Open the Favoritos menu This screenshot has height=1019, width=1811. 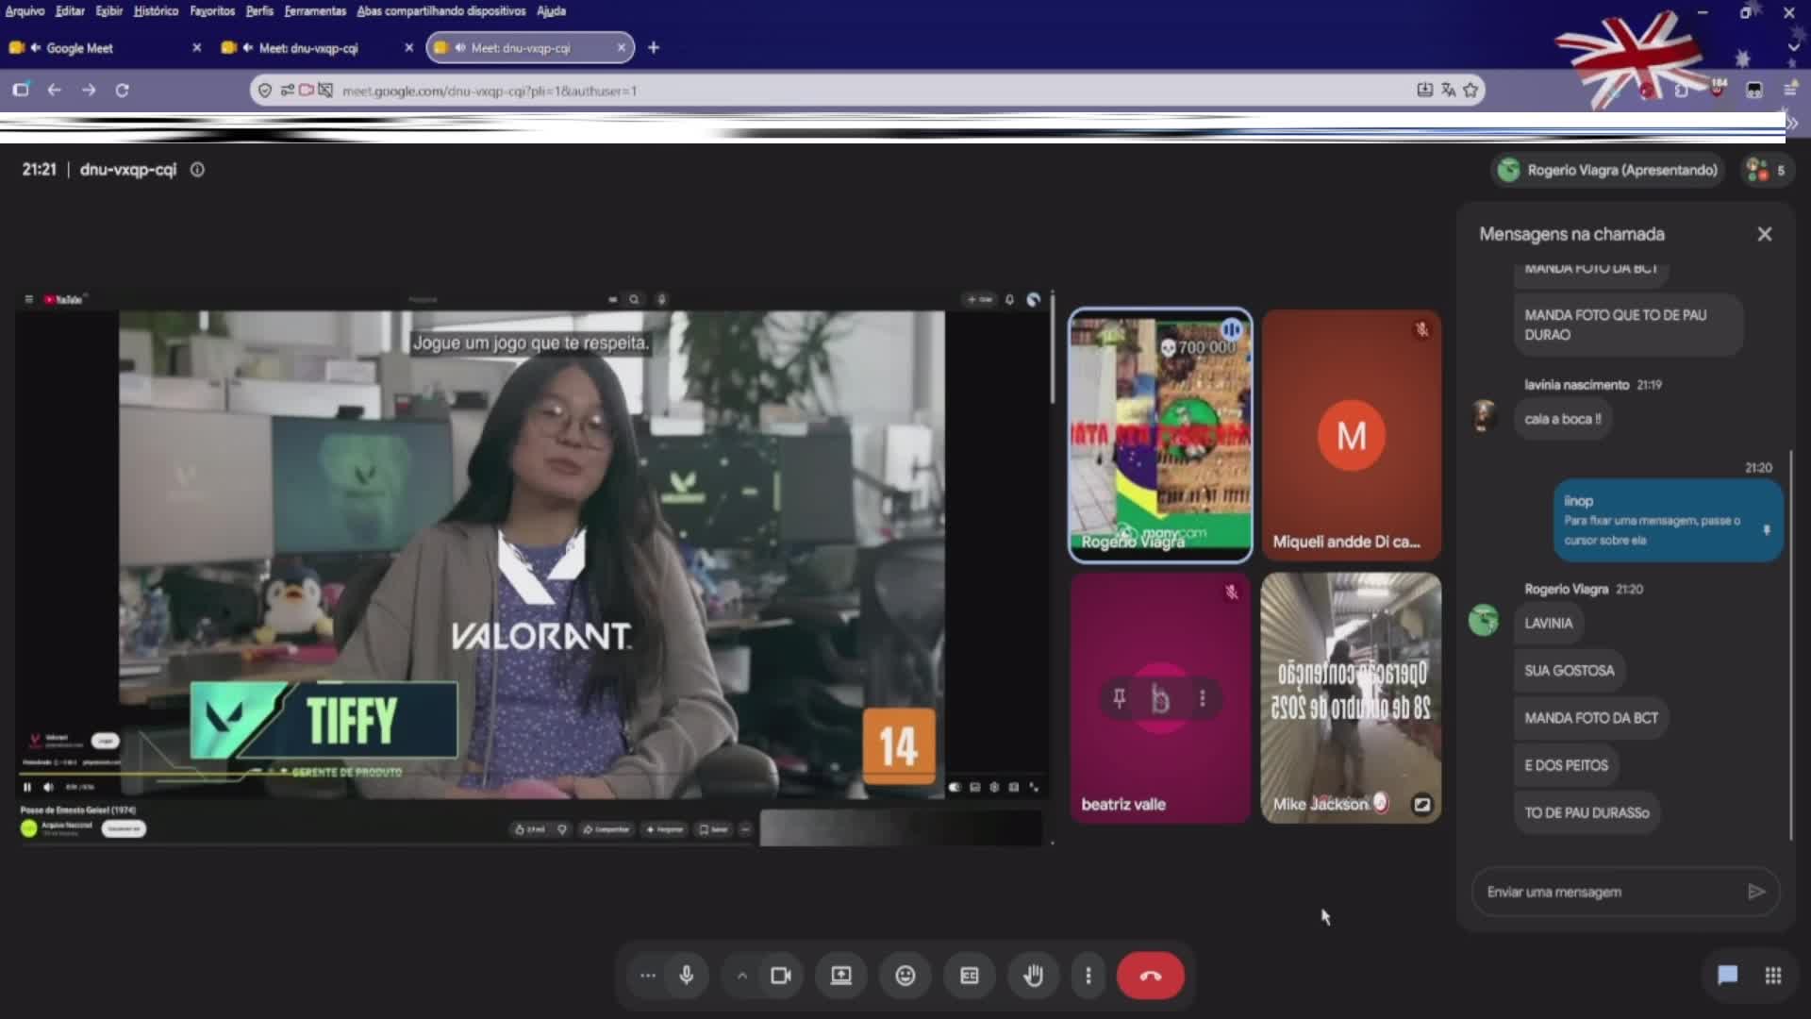point(212,11)
